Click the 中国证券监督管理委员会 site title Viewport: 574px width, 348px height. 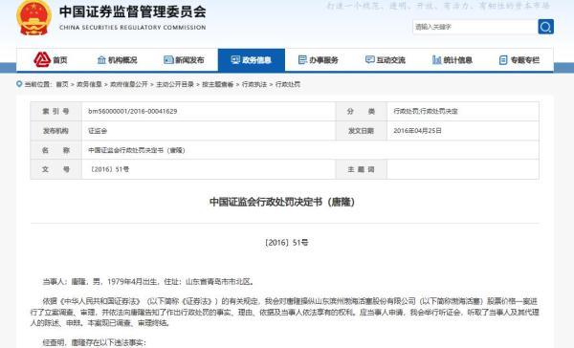click(x=133, y=11)
